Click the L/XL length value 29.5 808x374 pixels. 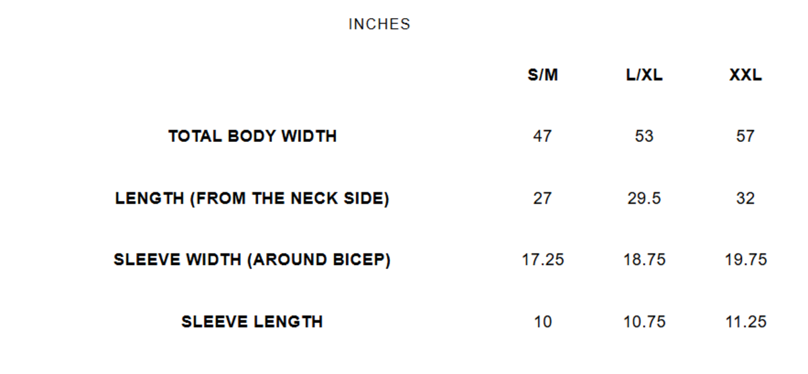point(644,198)
